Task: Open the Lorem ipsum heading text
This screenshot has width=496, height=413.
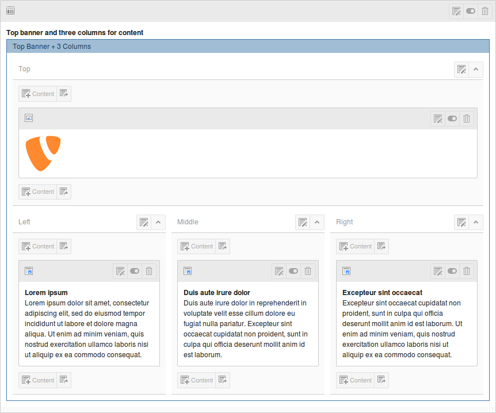Action: pos(46,293)
